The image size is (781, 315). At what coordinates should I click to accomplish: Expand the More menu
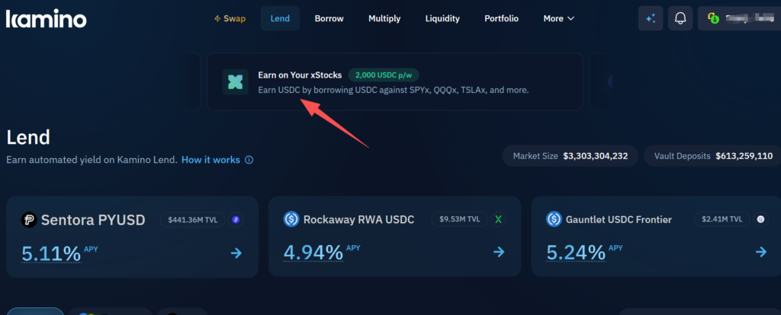pos(561,18)
